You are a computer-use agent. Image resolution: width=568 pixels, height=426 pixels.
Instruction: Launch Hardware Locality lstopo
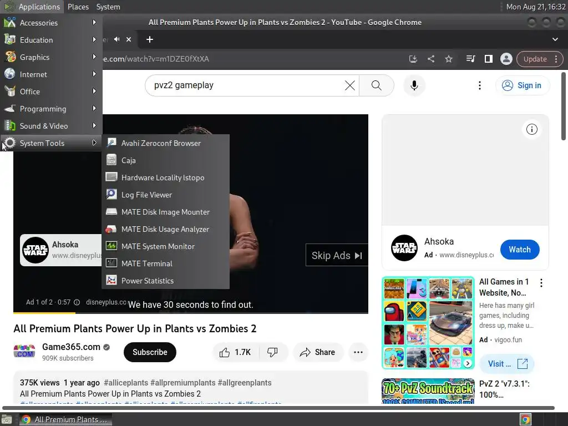[x=165, y=177]
